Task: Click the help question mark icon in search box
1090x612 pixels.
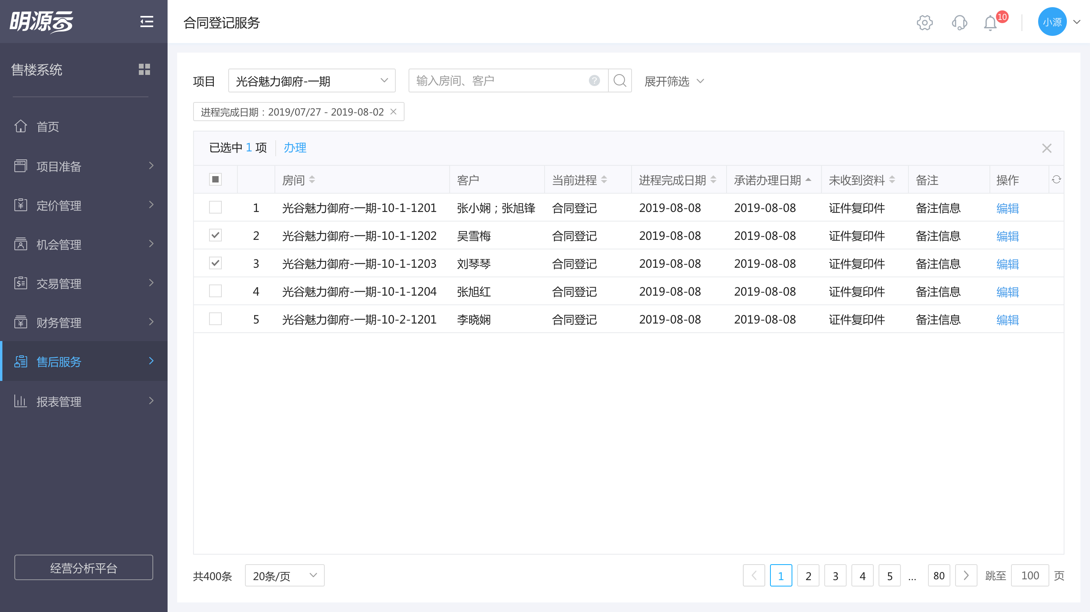Action: (594, 80)
